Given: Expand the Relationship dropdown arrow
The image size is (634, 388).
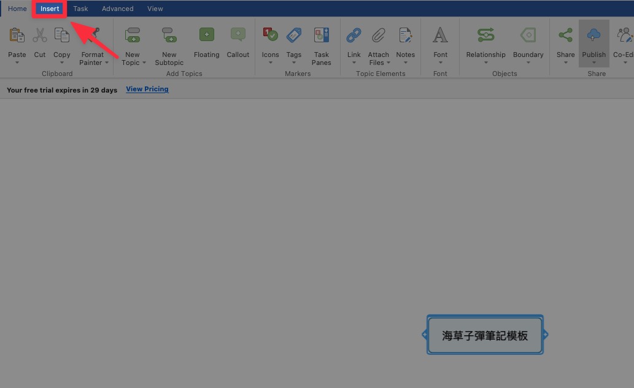Looking at the screenshot, I should click(x=486, y=63).
